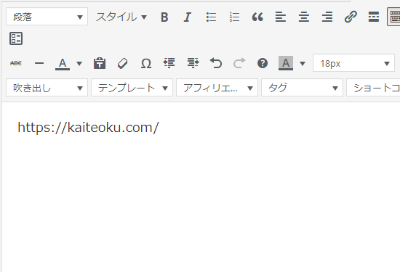400x272 pixels.
Task: Apply the background color button
Action: (286, 63)
